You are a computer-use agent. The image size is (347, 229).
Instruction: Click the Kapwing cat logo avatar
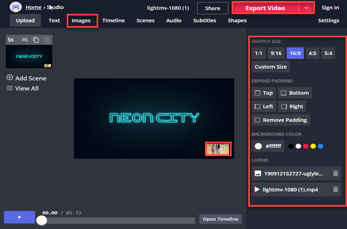15,7
